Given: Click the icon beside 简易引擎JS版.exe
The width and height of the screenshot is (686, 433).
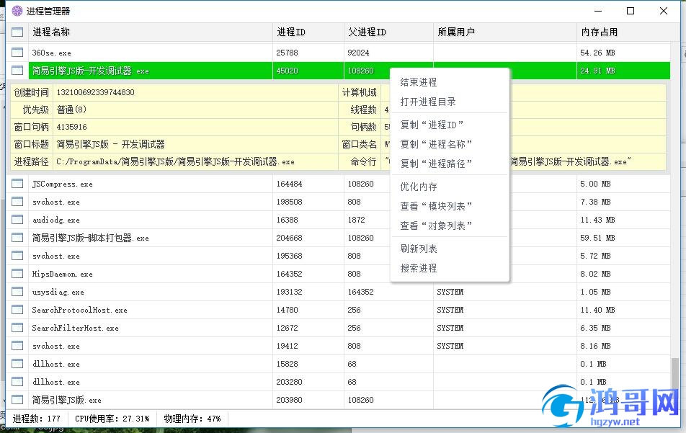Looking at the screenshot, I should click(x=17, y=399).
